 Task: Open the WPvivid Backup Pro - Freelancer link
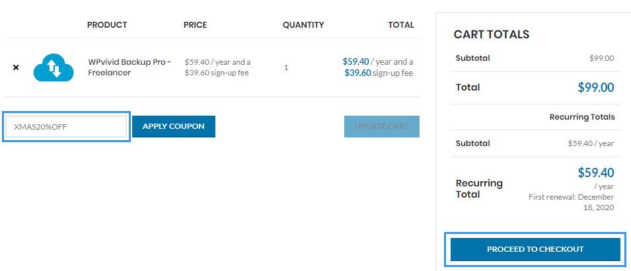[x=130, y=67]
